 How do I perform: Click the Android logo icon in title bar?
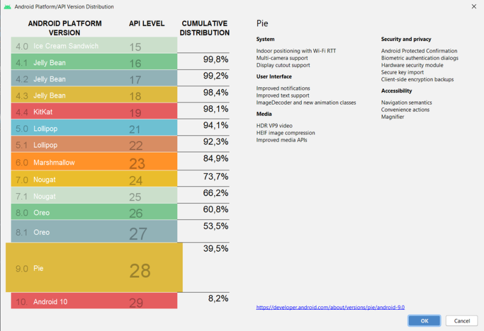click(x=8, y=6)
